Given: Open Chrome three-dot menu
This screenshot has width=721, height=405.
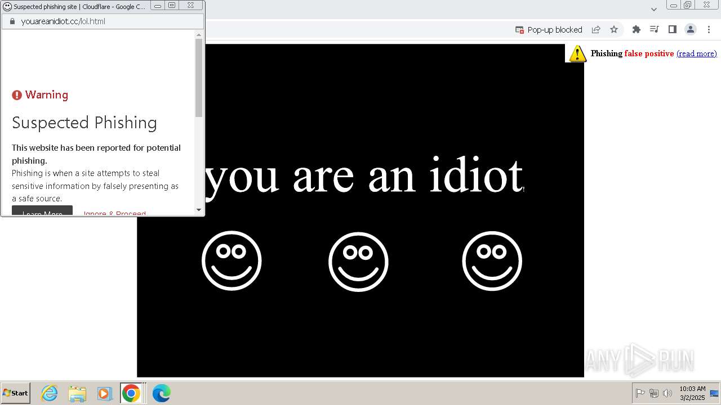Looking at the screenshot, I should [x=709, y=30].
